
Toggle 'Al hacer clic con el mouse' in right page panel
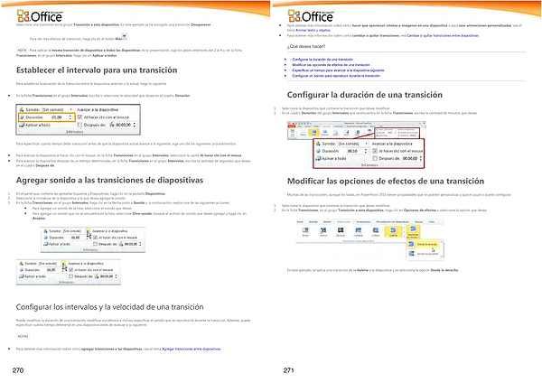point(375,150)
